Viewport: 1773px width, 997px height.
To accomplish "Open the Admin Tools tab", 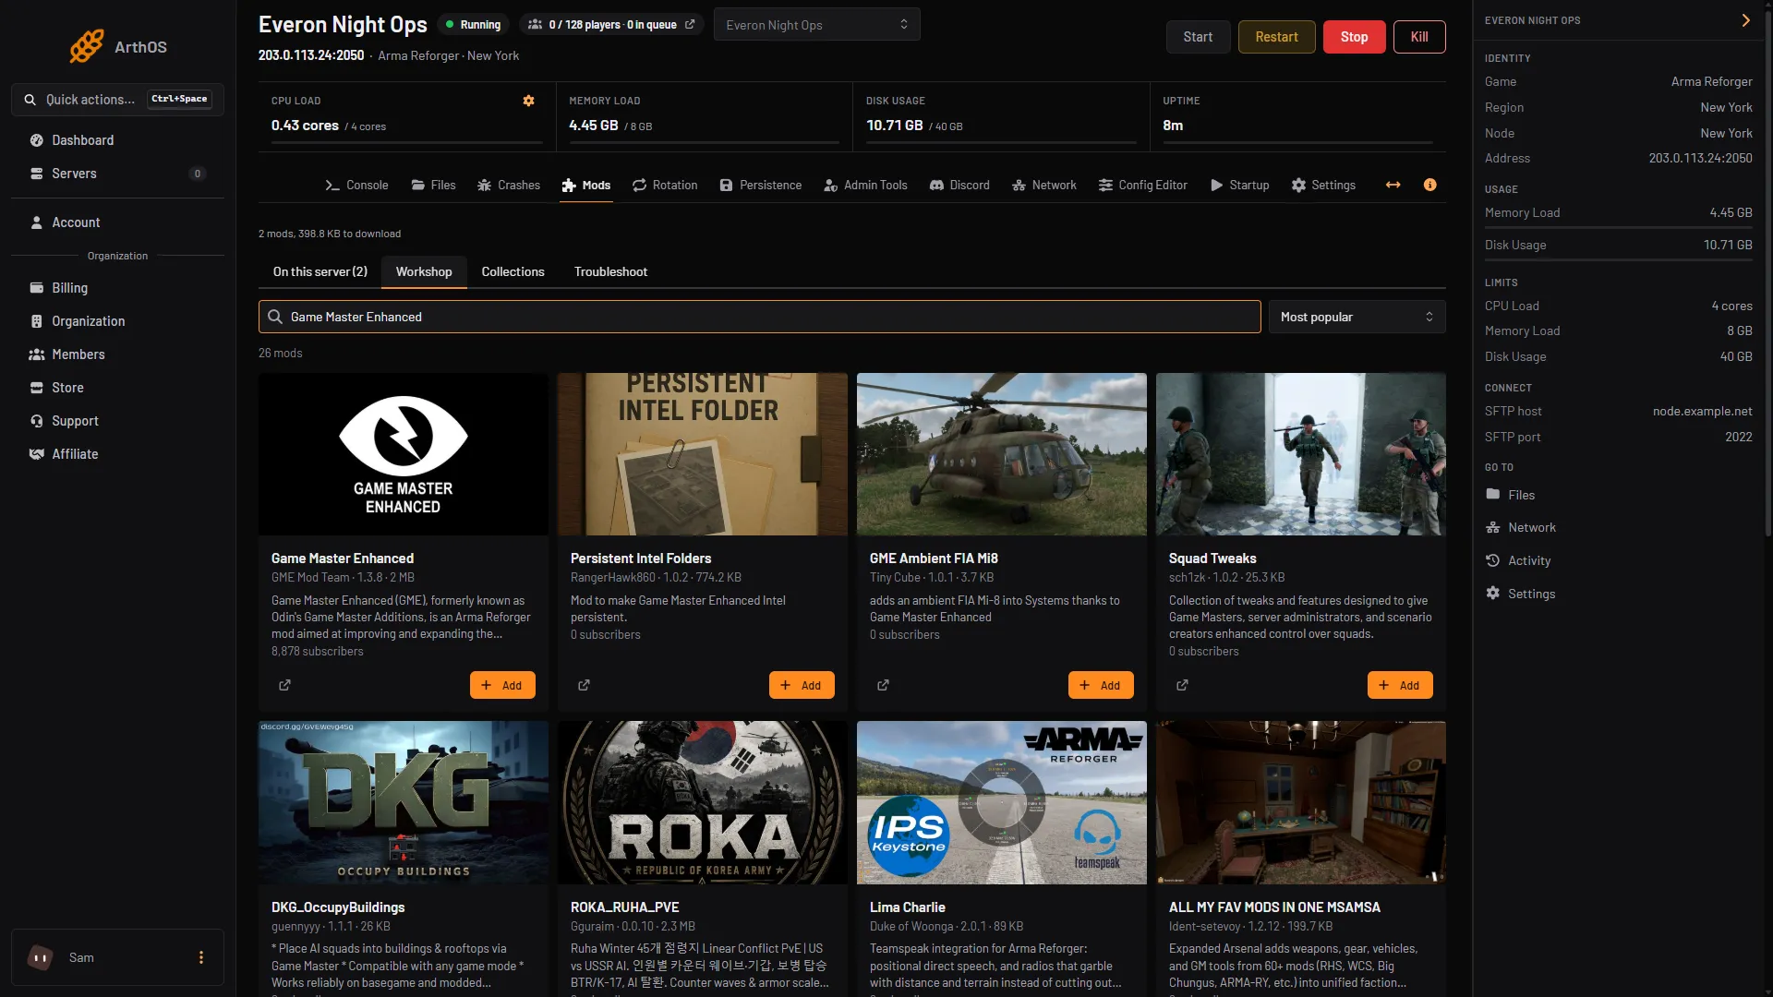I will pos(865,185).
